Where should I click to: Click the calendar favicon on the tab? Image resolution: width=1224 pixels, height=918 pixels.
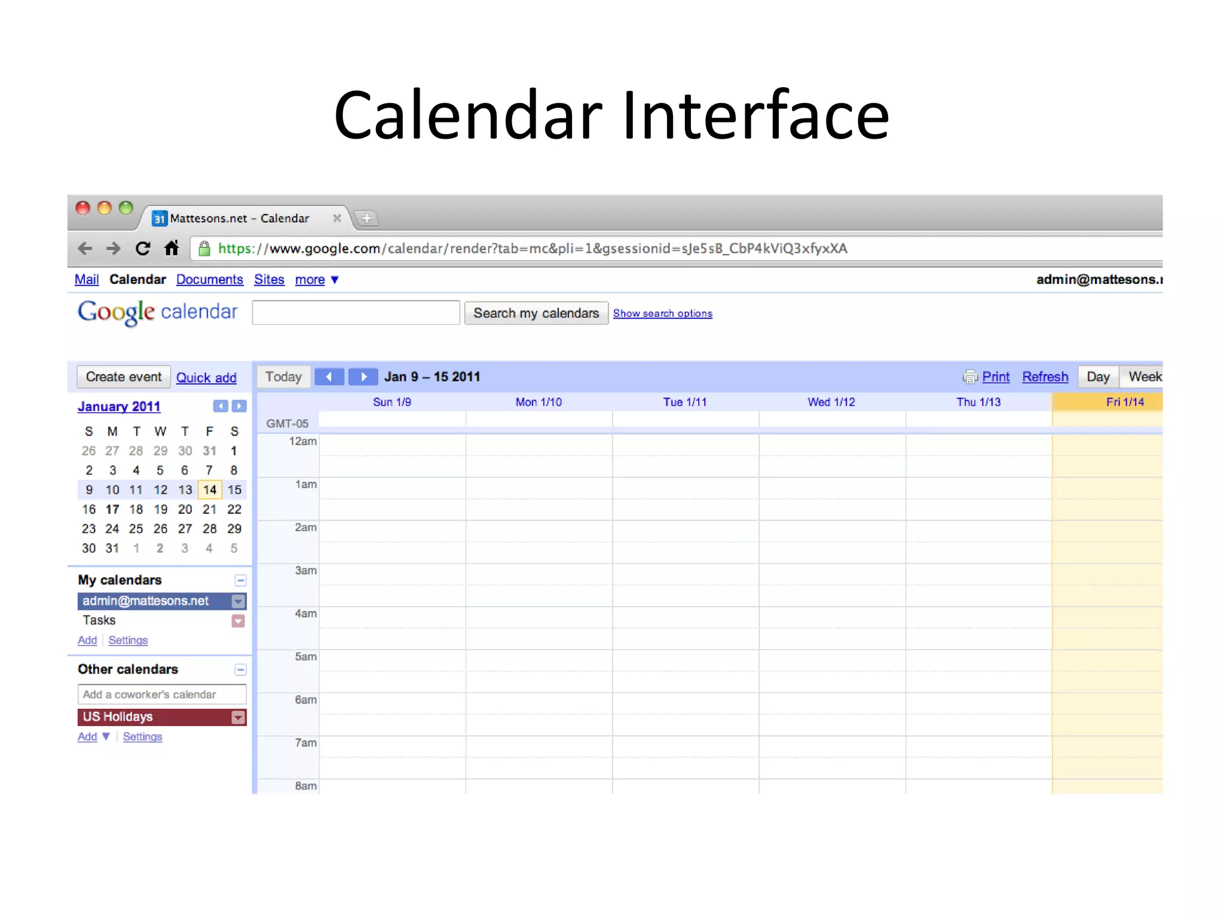tap(160, 219)
